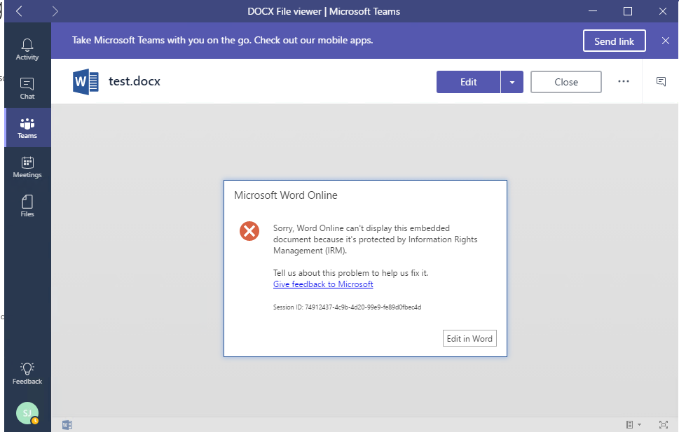Click the test.docx file name
Image resolution: width=679 pixels, height=432 pixels.
[135, 81]
